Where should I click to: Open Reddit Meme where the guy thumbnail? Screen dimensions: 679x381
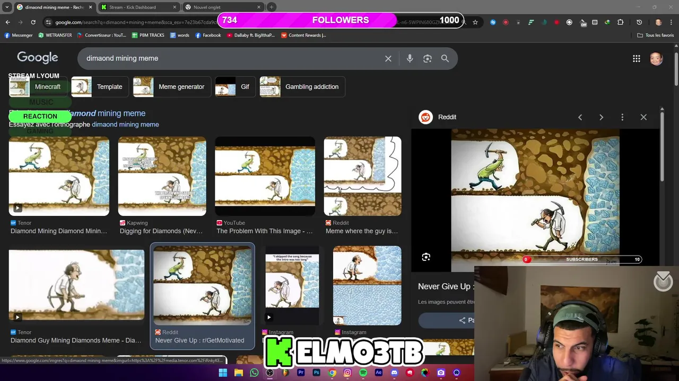[363, 176]
